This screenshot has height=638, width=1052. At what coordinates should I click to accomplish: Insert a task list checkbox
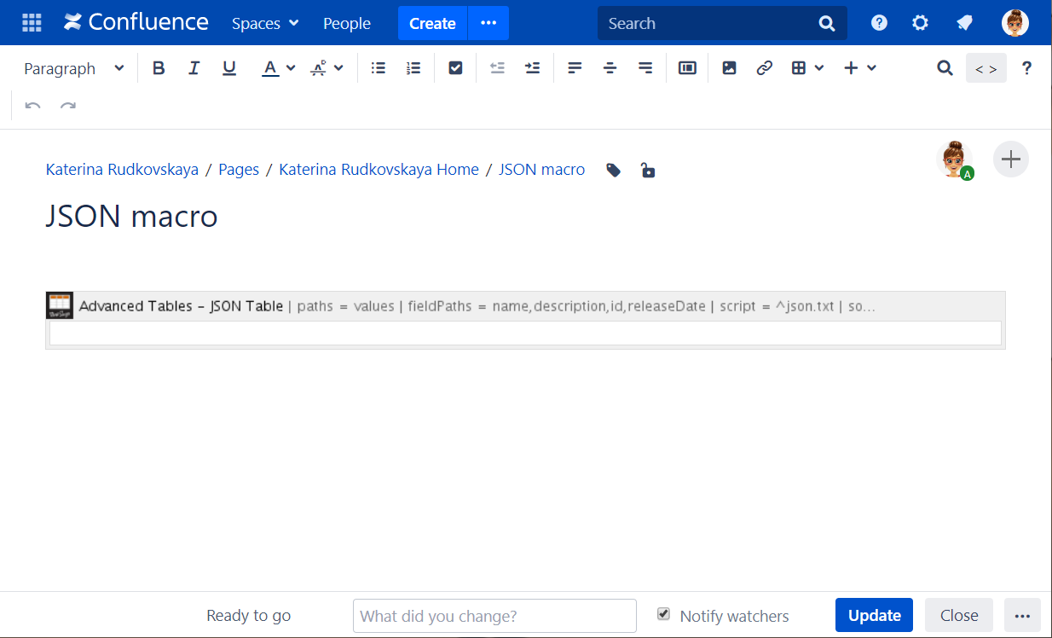point(455,68)
